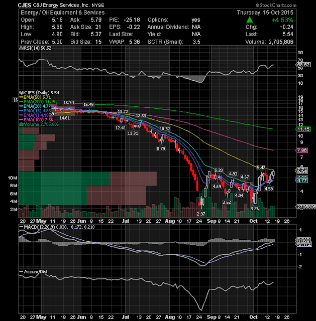Click the small icon beside RSI(14) label
316x321 pixels.
coord(20,48)
